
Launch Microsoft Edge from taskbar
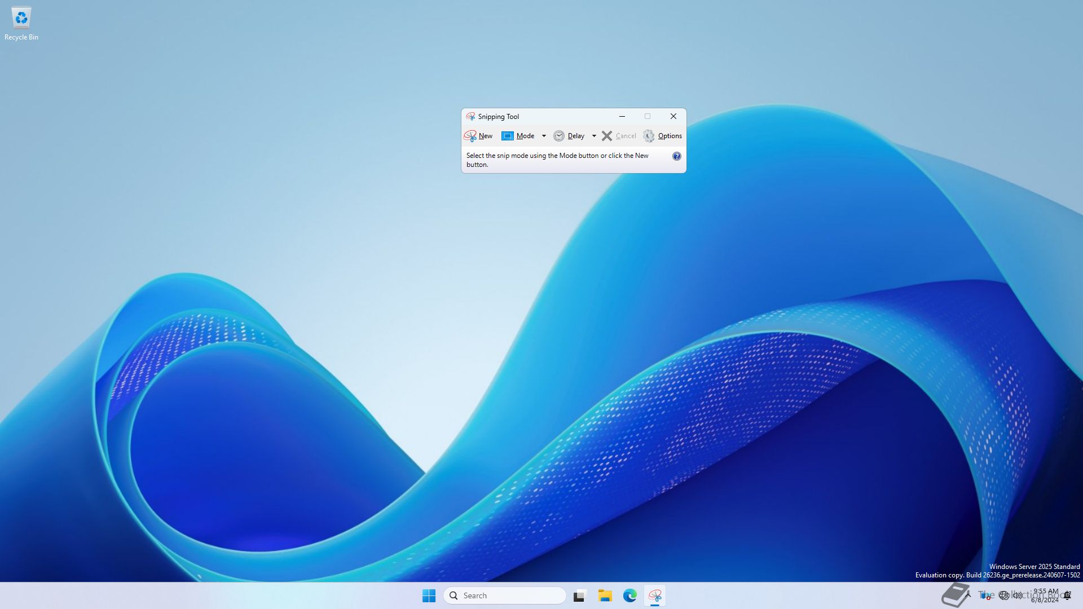click(630, 595)
